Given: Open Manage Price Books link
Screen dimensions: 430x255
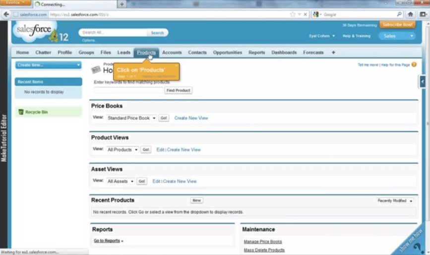Looking at the screenshot, I should point(263,242).
